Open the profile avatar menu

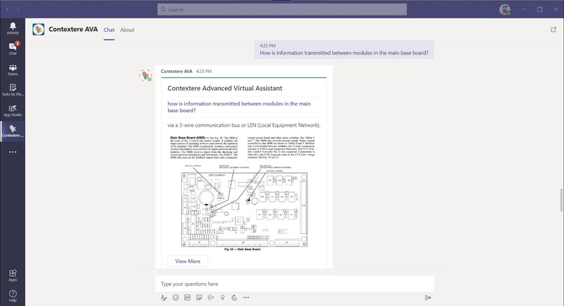click(x=505, y=10)
